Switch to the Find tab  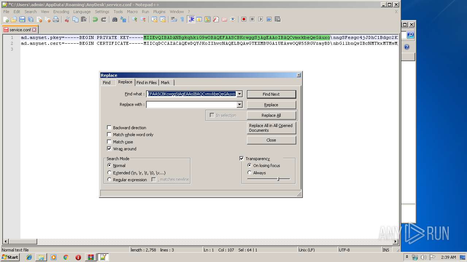(x=107, y=83)
